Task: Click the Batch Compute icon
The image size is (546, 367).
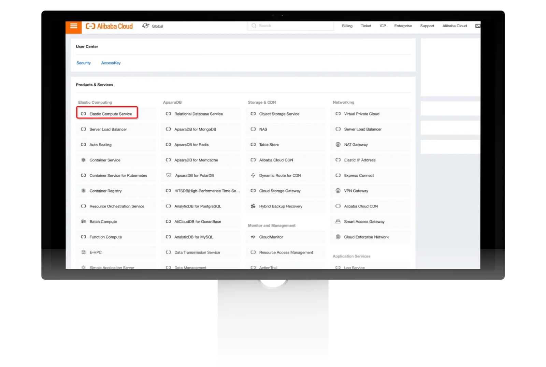Action: [83, 221]
